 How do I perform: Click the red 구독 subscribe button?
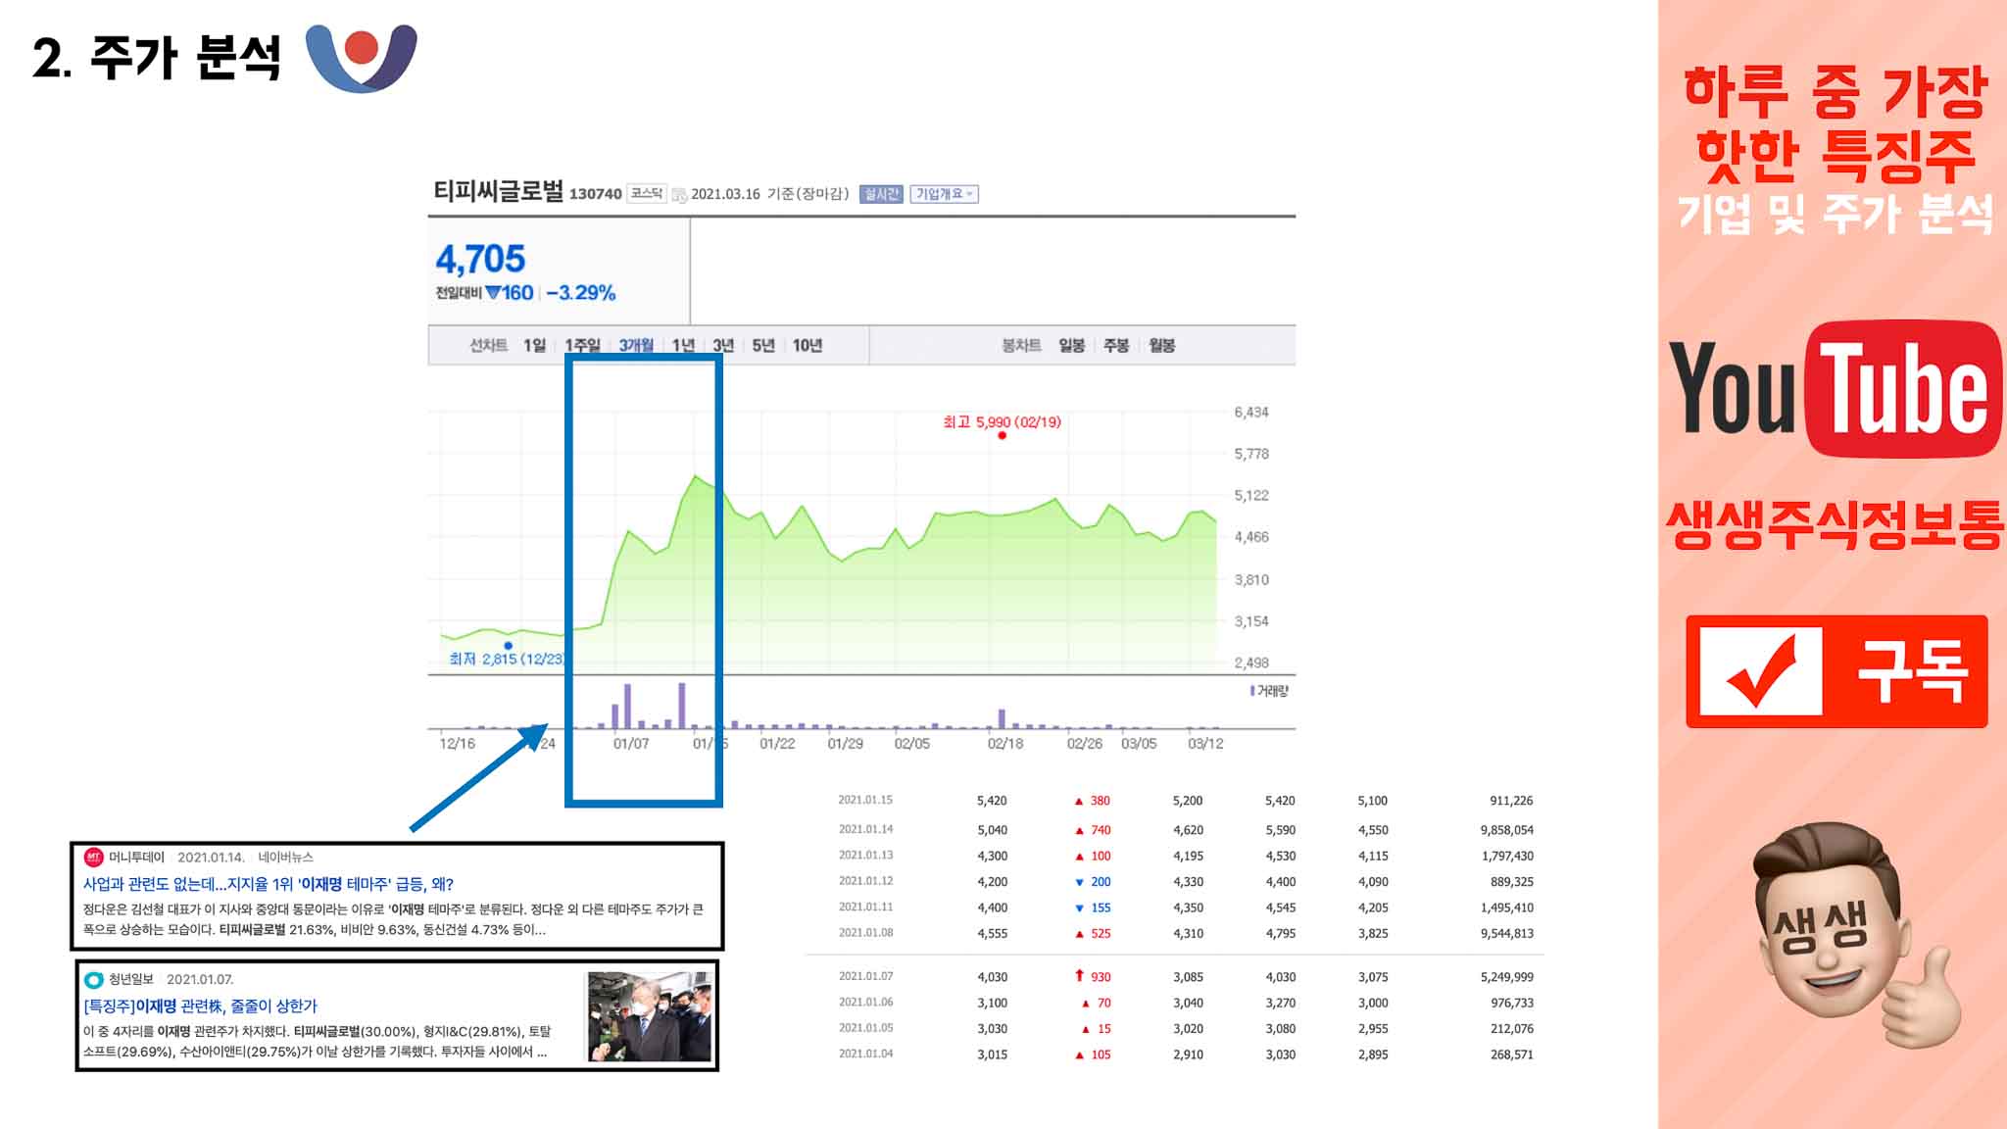point(1836,671)
